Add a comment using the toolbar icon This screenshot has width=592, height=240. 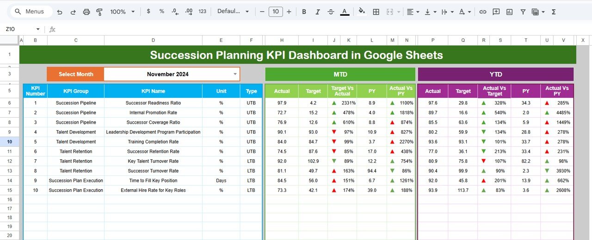496,12
